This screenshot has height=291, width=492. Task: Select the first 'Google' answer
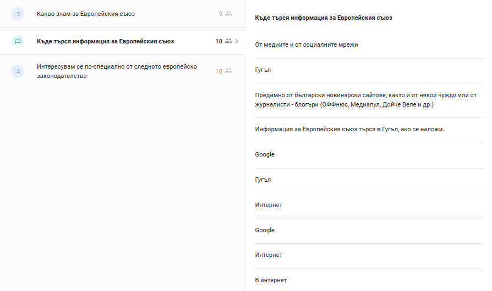coord(265,154)
